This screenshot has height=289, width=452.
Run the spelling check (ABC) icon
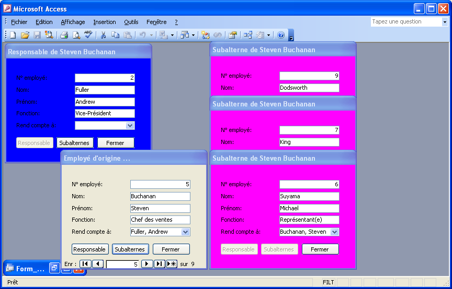tap(88, 35)
